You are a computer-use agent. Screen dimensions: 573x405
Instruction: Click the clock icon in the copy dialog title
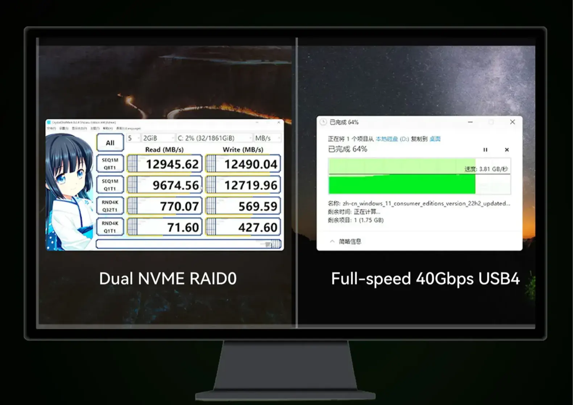(323, 122)
